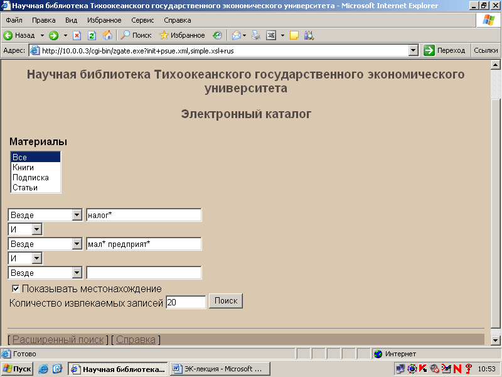Viewport: 502px width, 377px height.
Task: Click the scrollbar up arrow
Action: (x=495, y=65)
